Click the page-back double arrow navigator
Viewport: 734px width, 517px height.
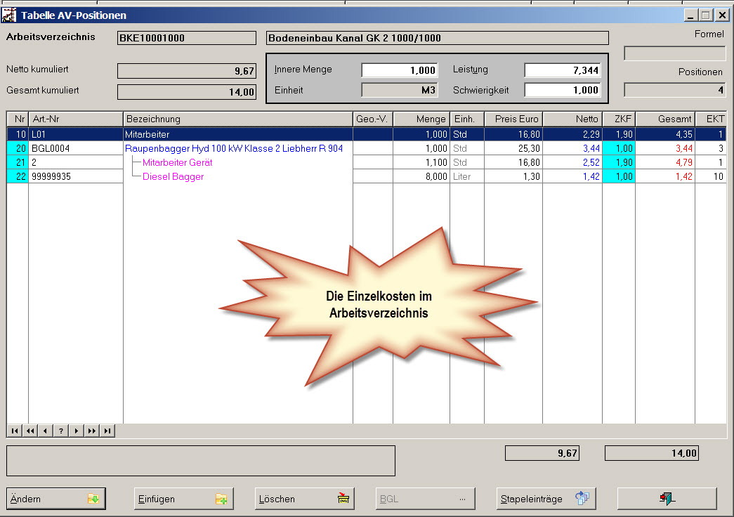click(30, 431)
